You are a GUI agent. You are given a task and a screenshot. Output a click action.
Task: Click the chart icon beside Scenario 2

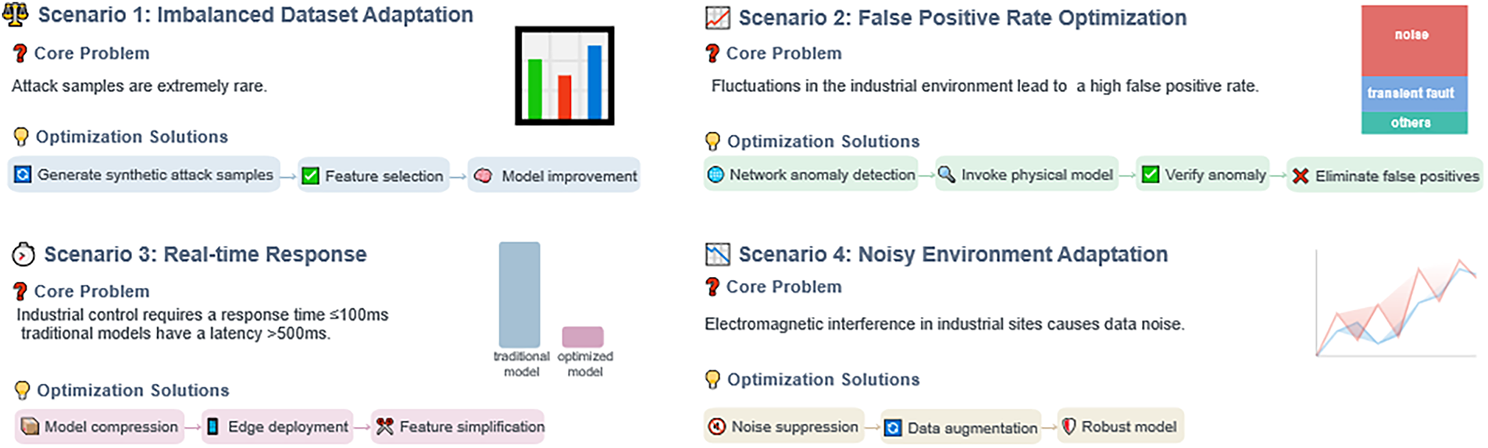(x=717, y=18)
